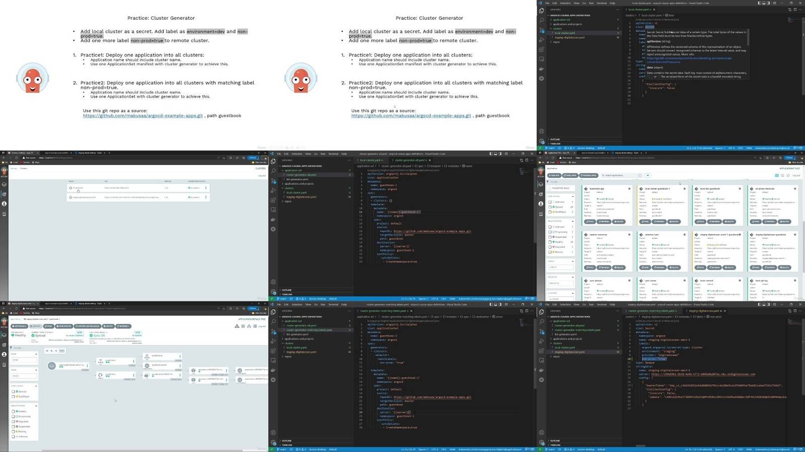
Task: Expand Timeline section in cluster-generator-all.yaml VS Code window
Action: point(287,295)
